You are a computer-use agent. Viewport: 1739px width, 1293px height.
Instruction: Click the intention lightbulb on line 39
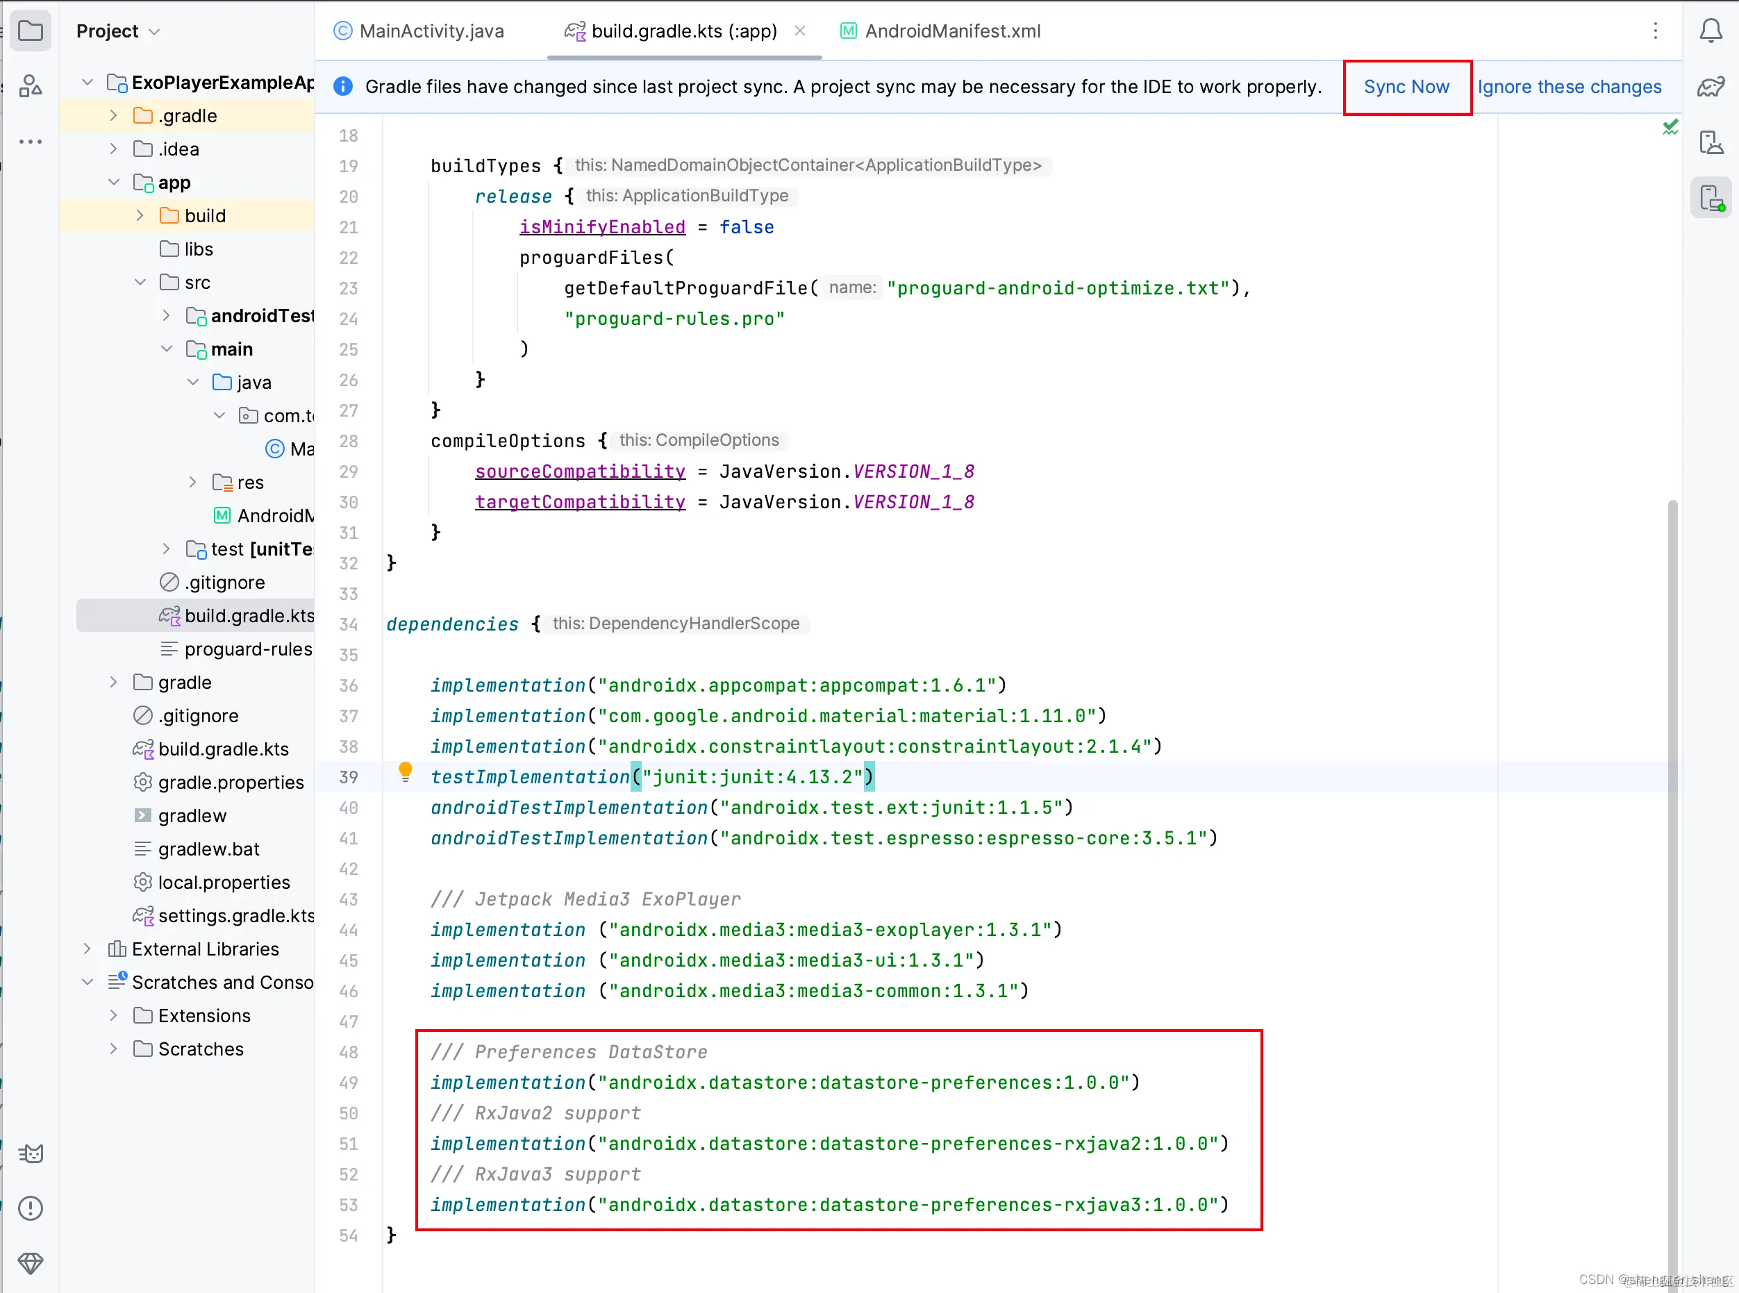pos(405,772)
